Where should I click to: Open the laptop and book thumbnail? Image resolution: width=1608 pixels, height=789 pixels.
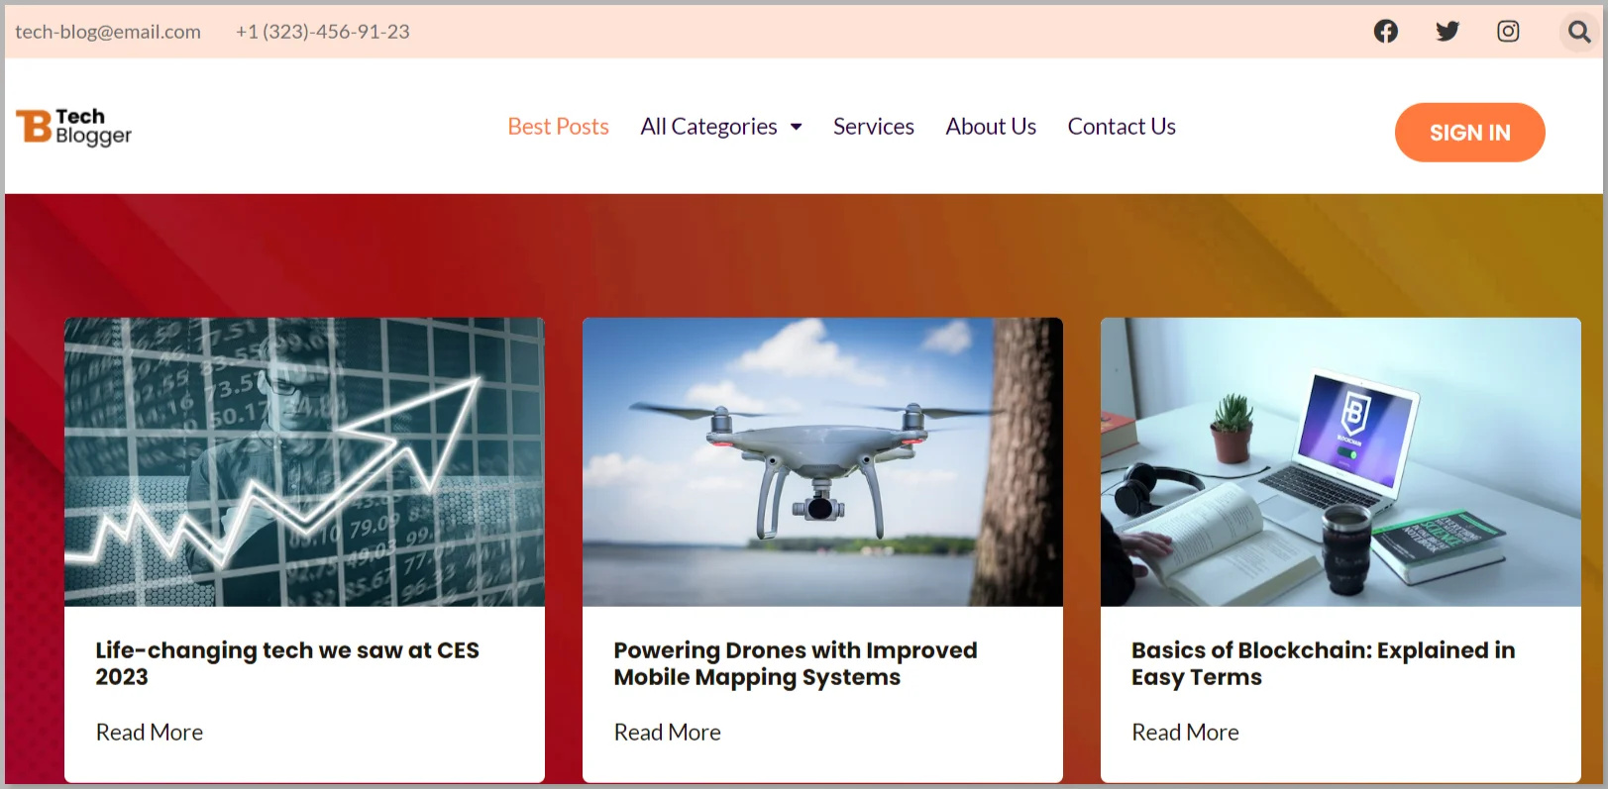pos(1340,461)
